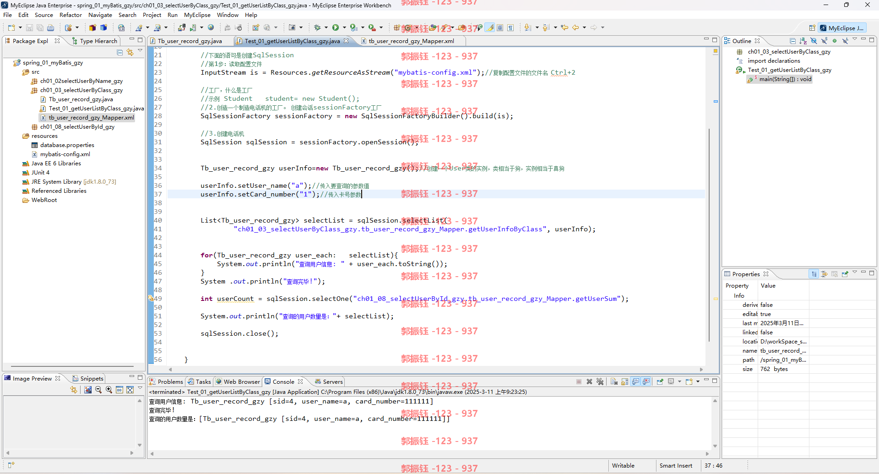This screenshot has height=474, width=879.
Task: Click zoom in icon in Image Preview
Action: click(109, 390)
